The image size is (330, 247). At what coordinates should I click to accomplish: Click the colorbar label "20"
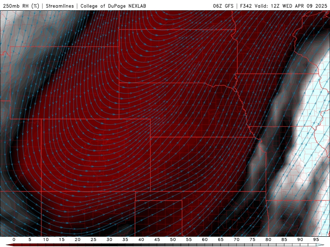click(78, 240)
